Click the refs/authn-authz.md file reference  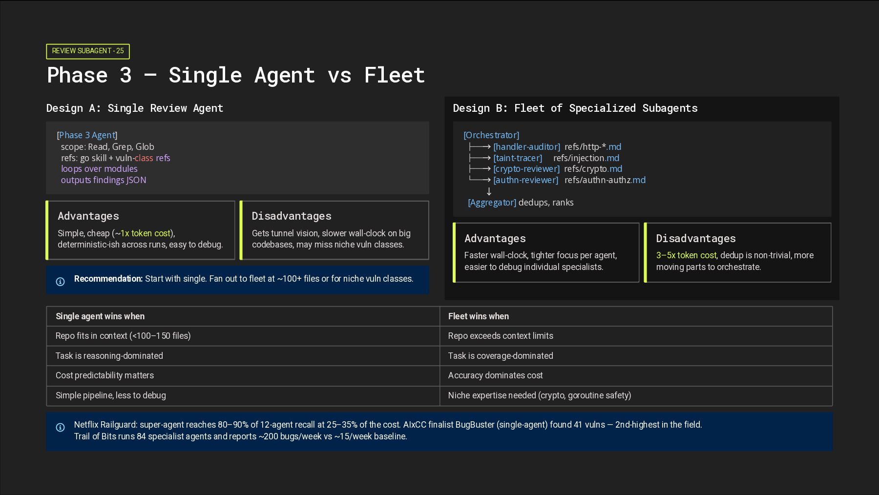coord(605,180)
